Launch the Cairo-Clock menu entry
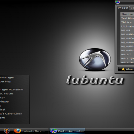The height and width of the screenshot is (134, 134). pos(14,114)
